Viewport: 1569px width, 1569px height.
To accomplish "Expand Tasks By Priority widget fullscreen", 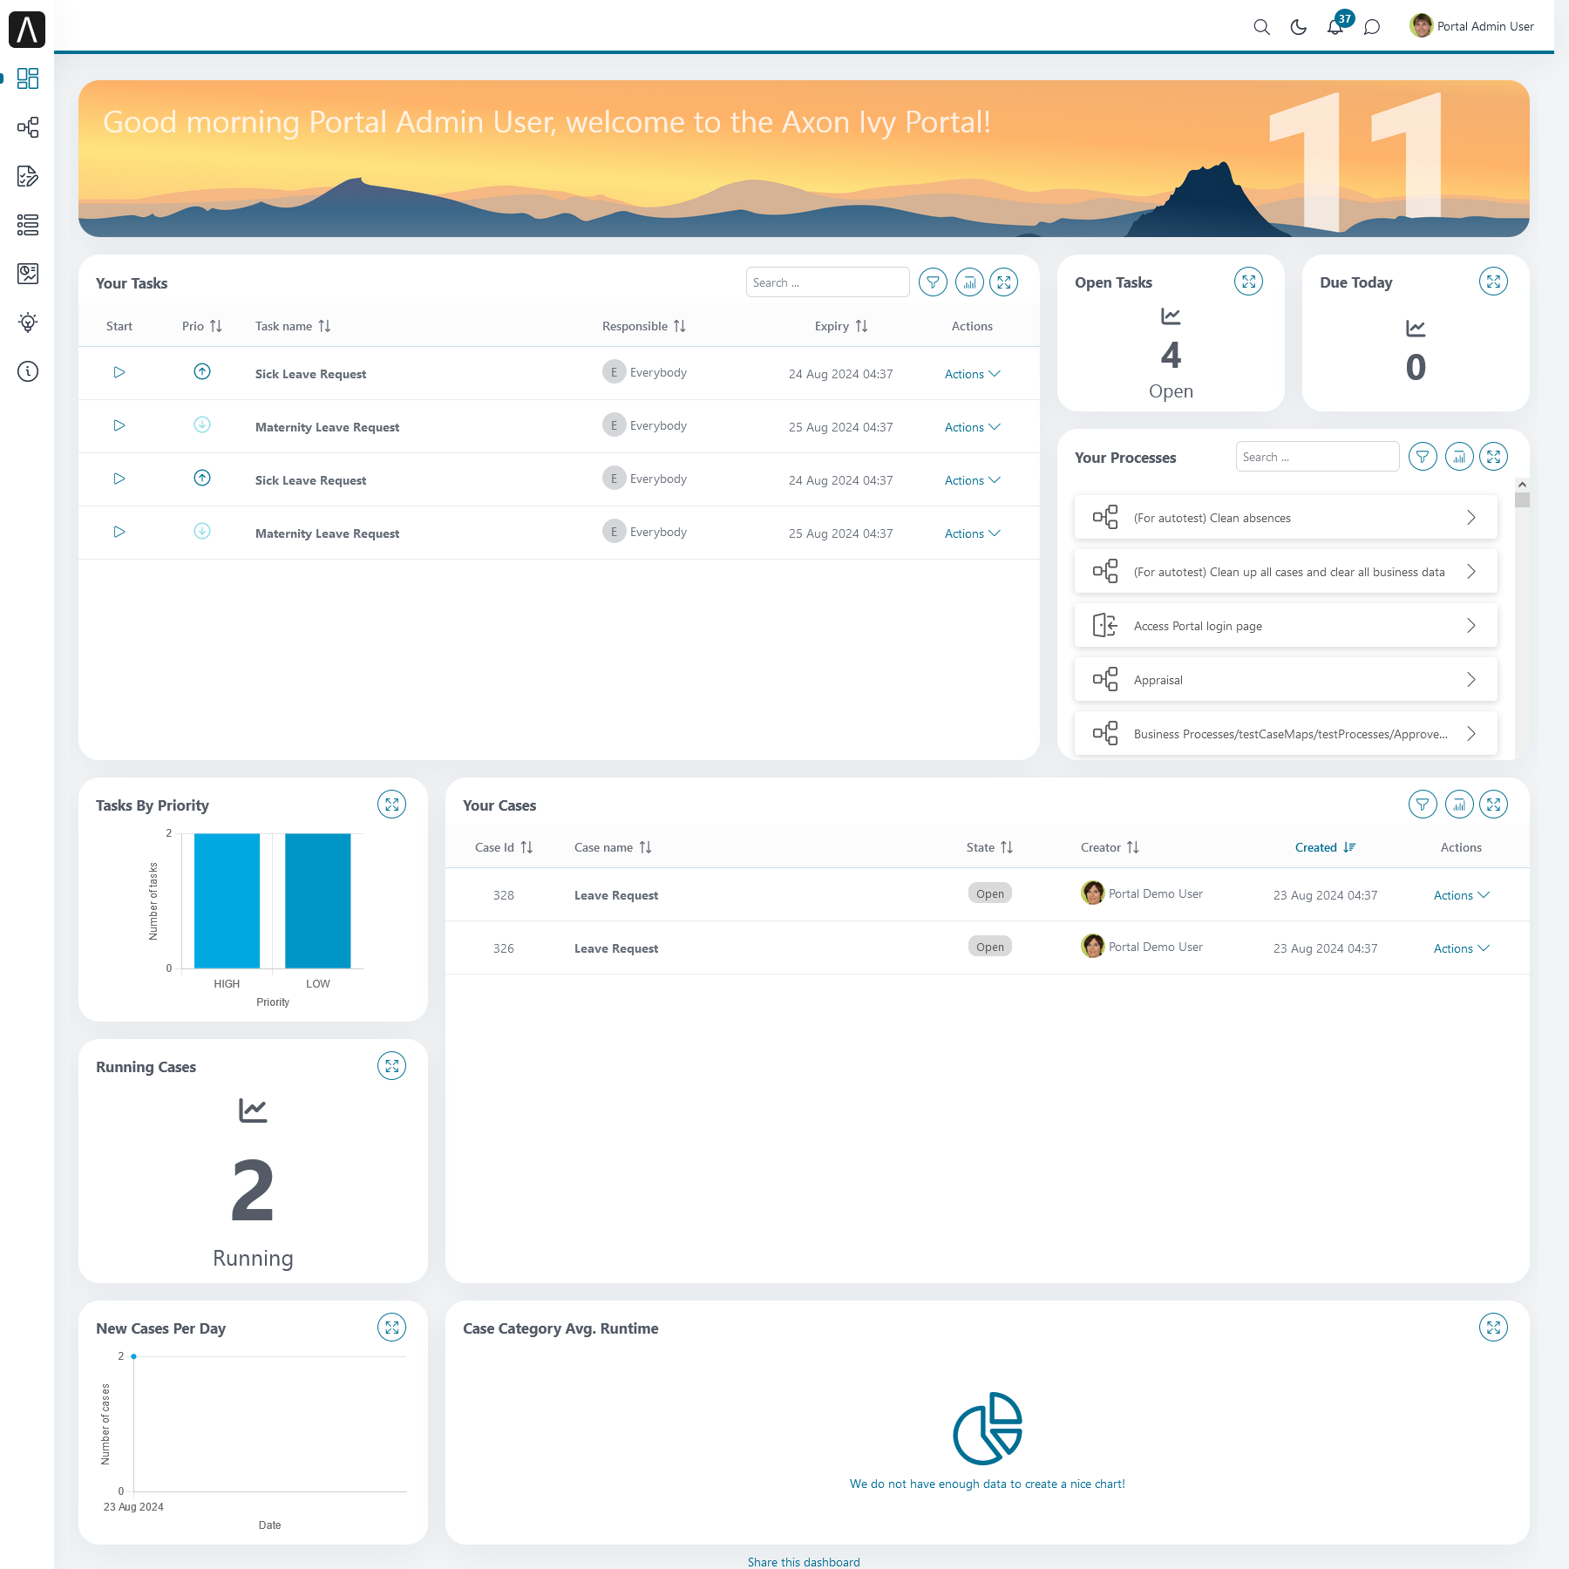I will click(x=392, y=805).
